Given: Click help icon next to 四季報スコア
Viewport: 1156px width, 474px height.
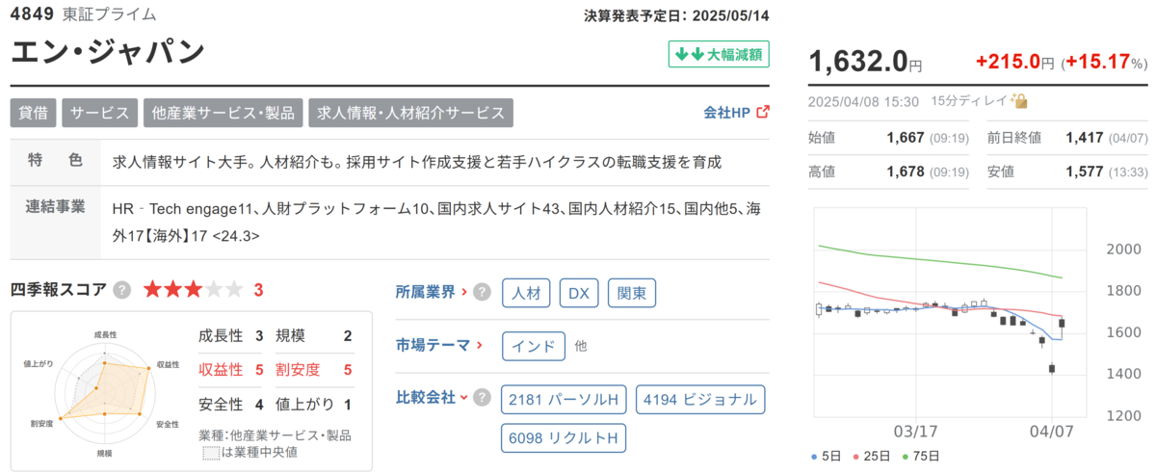Looking at the screenshot, I should coord(122,290).
